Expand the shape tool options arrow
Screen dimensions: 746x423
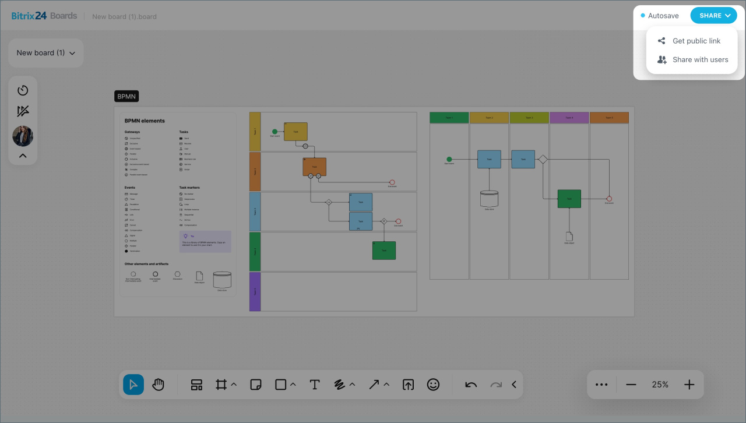point(293,385)
